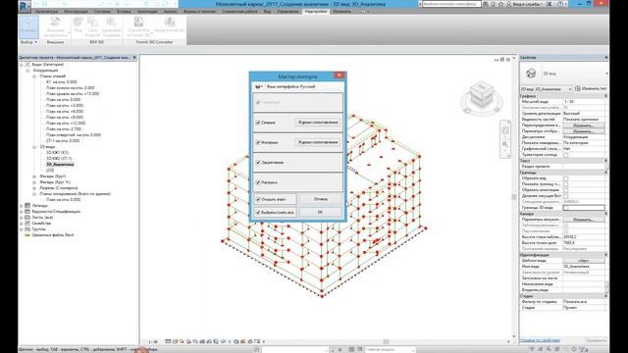Collapse the Планы этажей tree node
Image resolution: width=628 pixels, height=353 pixels.
coord(34,76)
